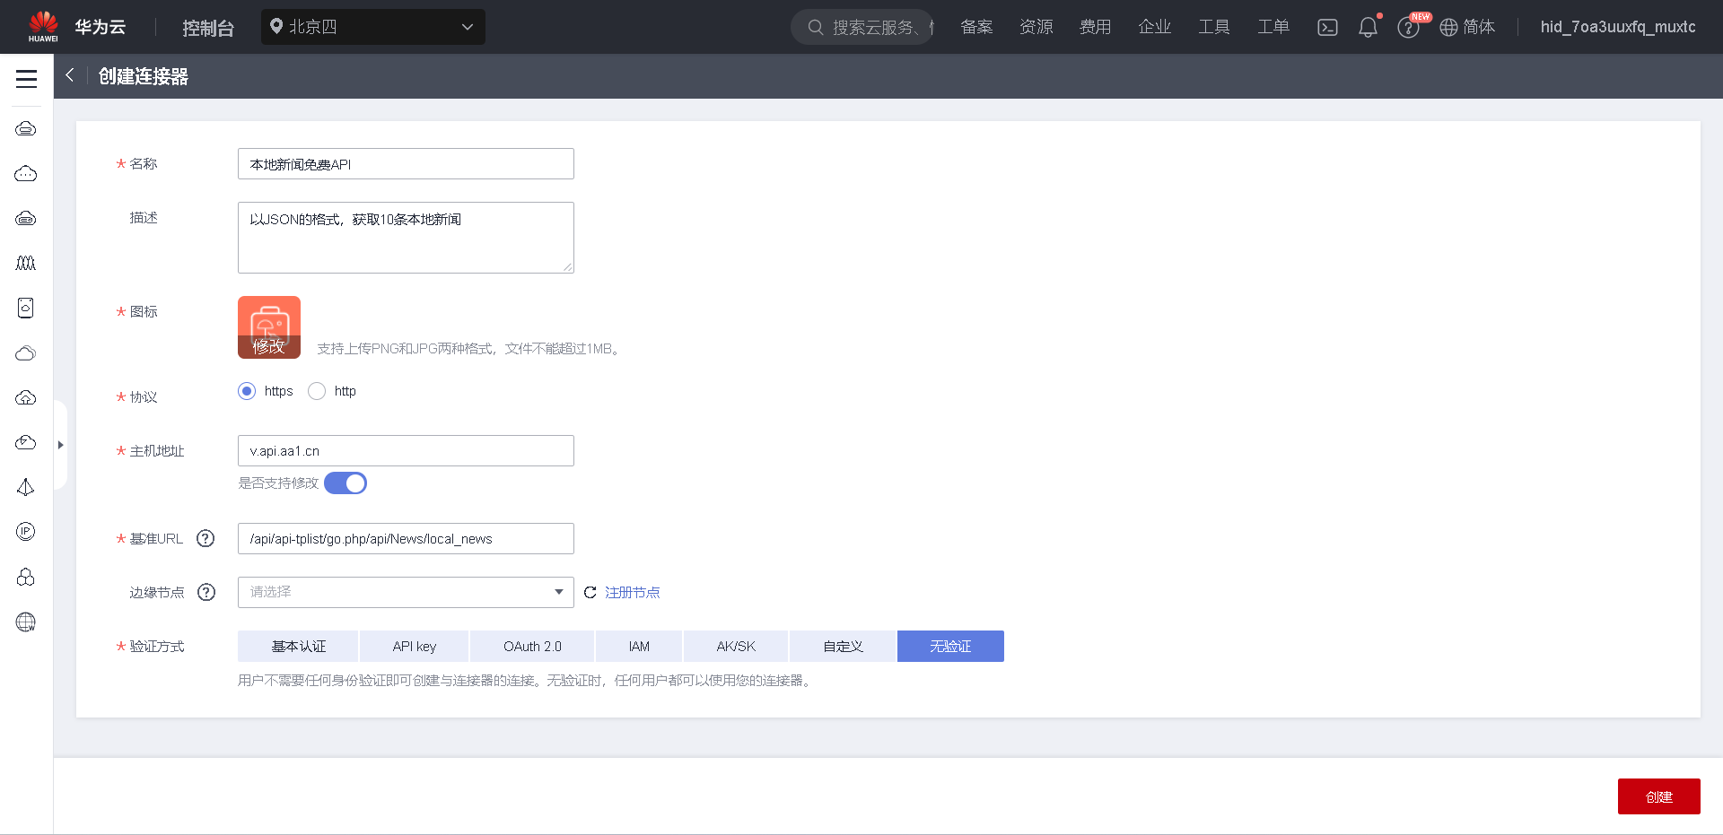Go back using the arrow beside 创建连接器

69,76
